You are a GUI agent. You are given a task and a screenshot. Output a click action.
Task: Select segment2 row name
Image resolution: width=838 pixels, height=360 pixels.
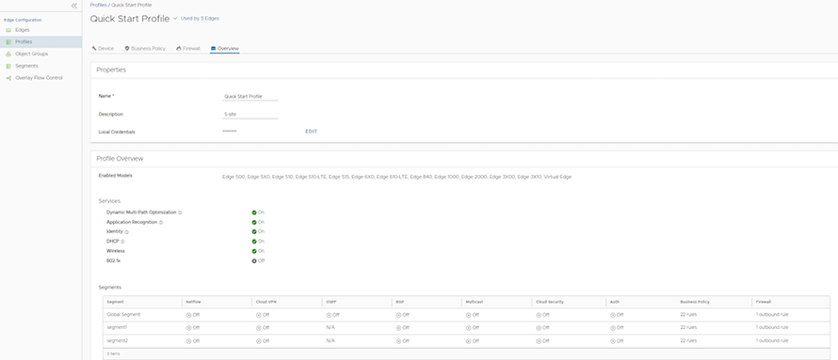pos(118,340)
